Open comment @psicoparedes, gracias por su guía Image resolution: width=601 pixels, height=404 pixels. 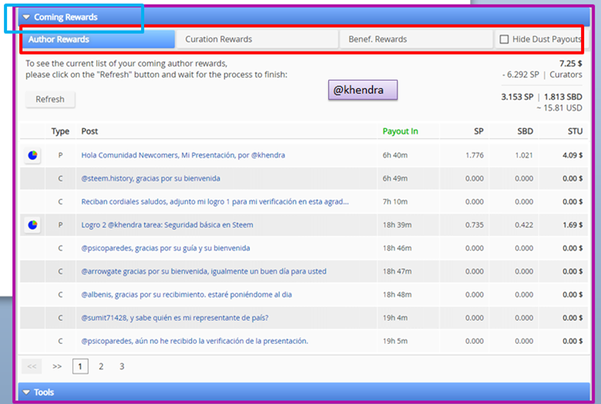coord(166,248)
